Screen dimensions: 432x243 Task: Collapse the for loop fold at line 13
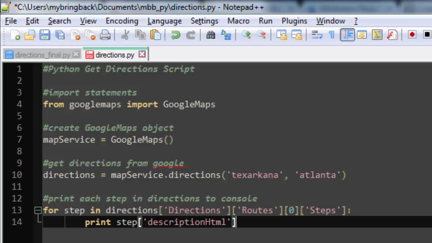coord(38,211)
